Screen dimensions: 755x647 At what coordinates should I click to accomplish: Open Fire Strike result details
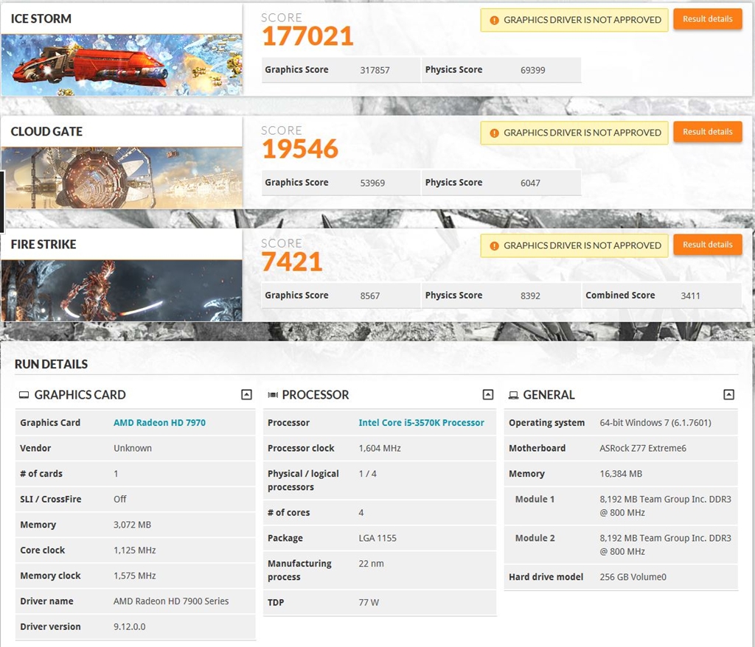click(707, 245)
